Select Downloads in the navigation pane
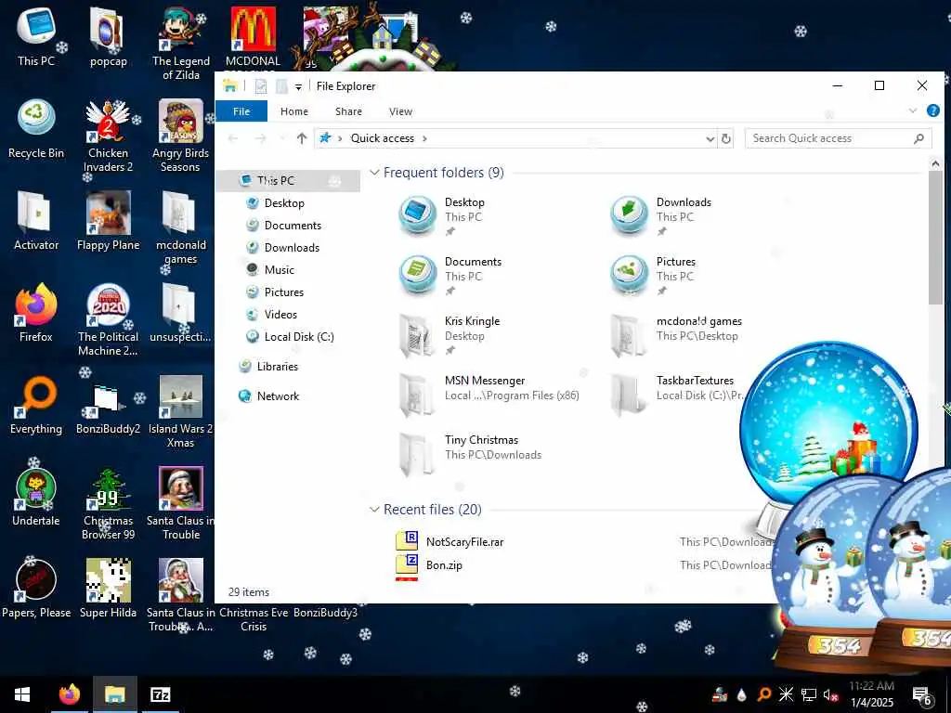This screenshot has width=951, height=713. point(292,247)
